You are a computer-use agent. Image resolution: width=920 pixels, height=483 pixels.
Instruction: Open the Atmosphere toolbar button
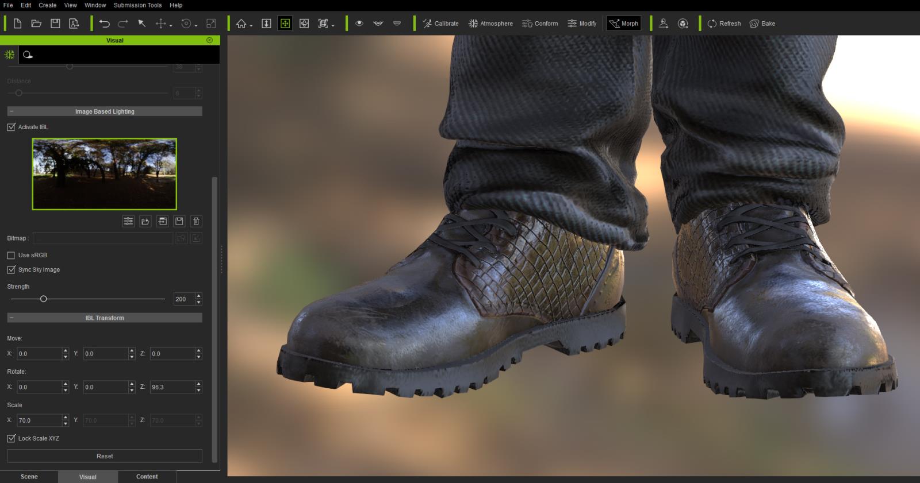pyautogui.click(x=490, y=24)
